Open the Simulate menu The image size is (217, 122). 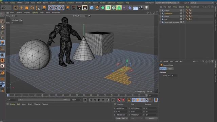click(x=87, y=3)
